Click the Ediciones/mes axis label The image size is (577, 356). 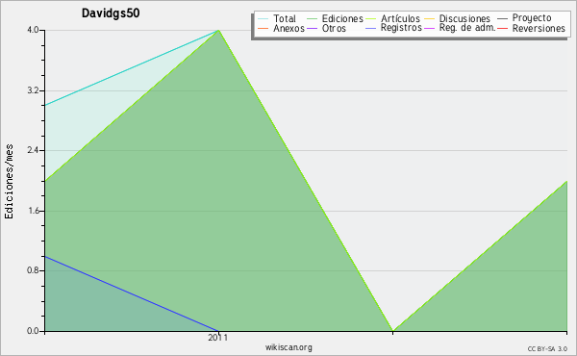9,181
